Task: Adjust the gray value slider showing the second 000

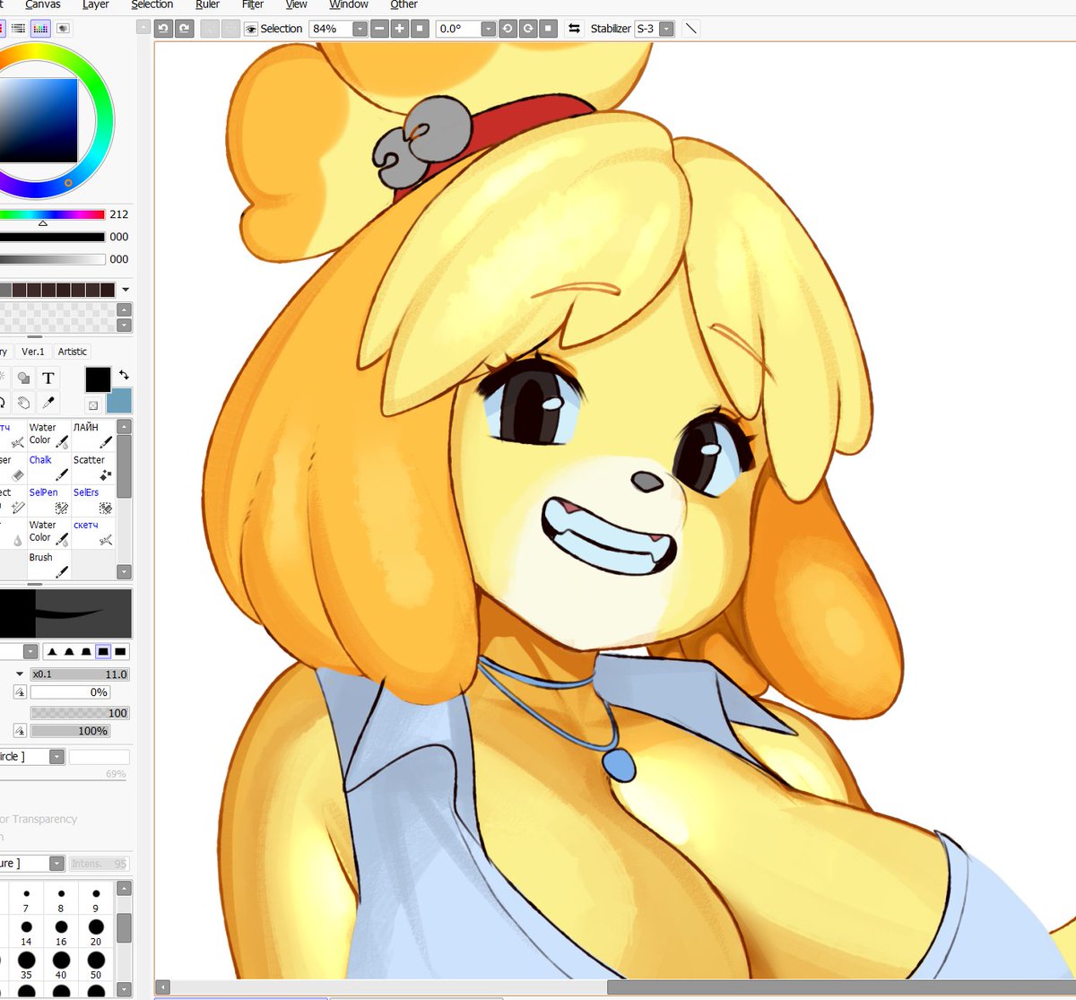Action: tap(52, 260)
